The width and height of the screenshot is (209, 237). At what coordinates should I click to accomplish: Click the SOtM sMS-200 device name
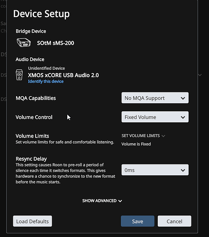(x=55, y=43)
